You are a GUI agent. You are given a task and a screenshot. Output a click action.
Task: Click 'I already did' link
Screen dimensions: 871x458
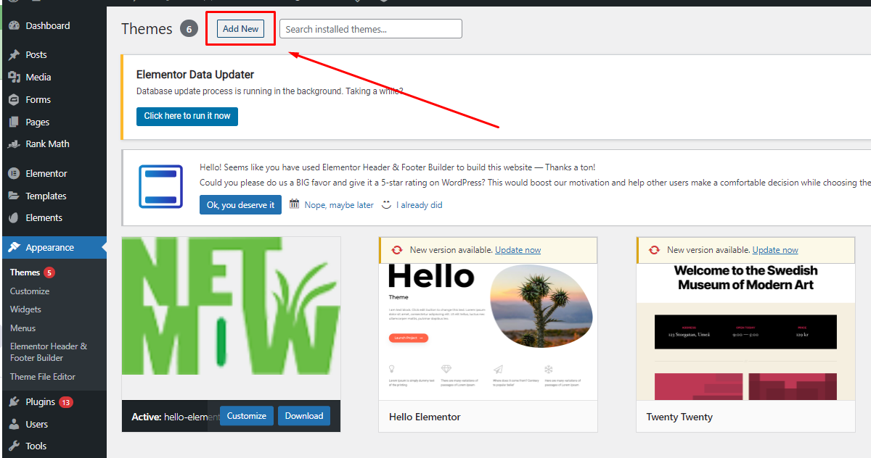pyautogui.click(x=420, y=205)
